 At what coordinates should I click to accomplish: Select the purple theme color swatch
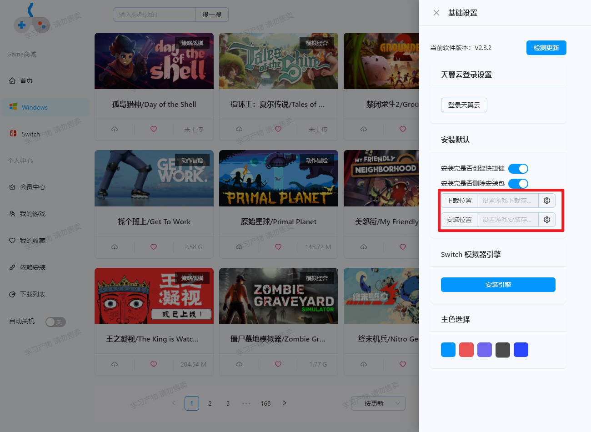(x=485, y=350)
